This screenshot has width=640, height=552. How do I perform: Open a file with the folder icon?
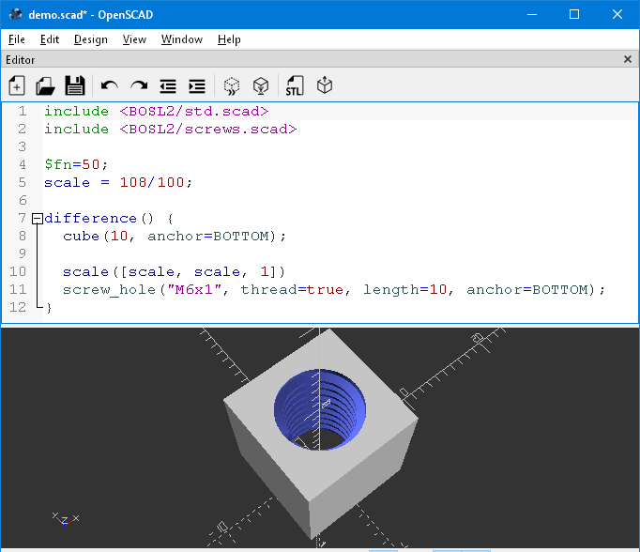tap(45, 86)
